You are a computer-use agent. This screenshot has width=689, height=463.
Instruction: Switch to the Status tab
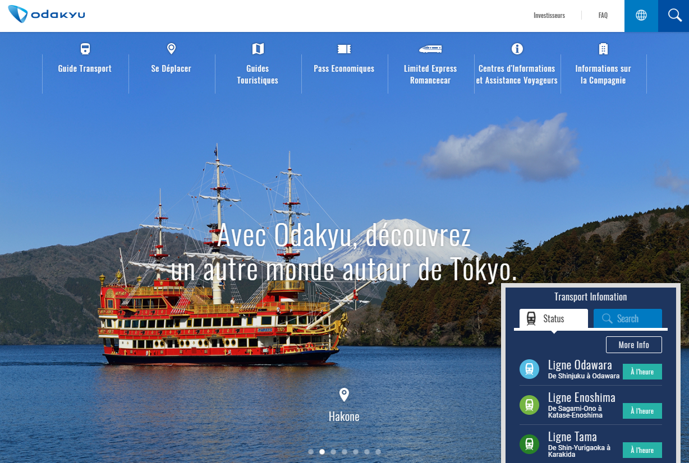553,318
